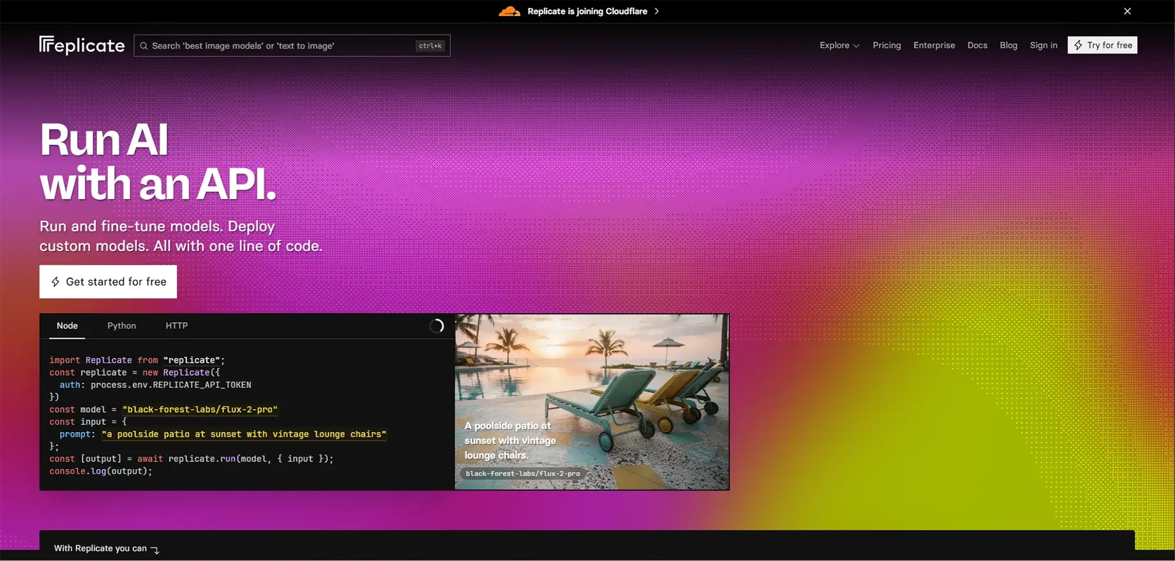Click the 'A poolside patio at sunset' caption
The width and height of the screenshot is (1175, 561).
coord(510,440)
